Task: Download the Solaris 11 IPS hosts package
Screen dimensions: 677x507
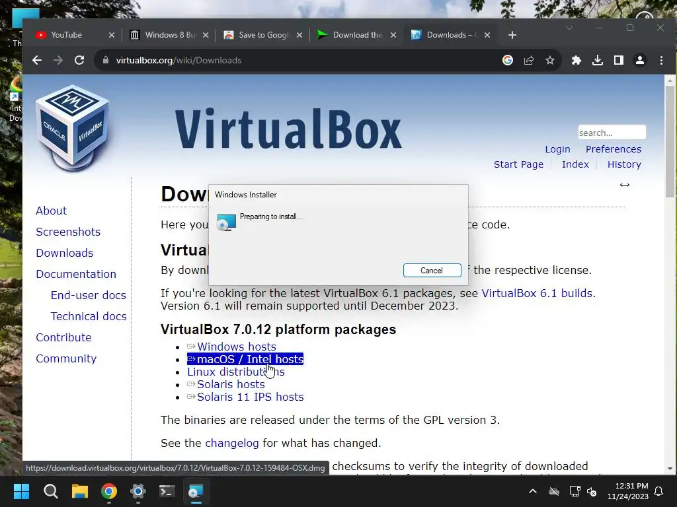Action: tap(251, 397)
